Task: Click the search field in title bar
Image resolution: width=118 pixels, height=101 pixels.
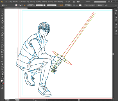Action: coord(100,2)
